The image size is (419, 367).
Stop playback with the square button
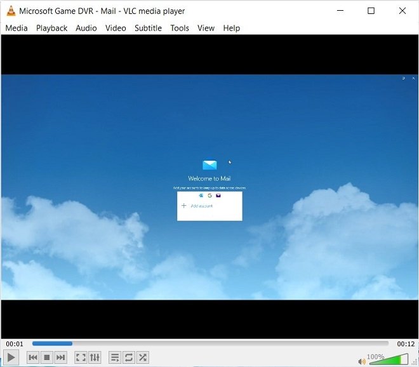pyautogui.click(x=47, y=357)
